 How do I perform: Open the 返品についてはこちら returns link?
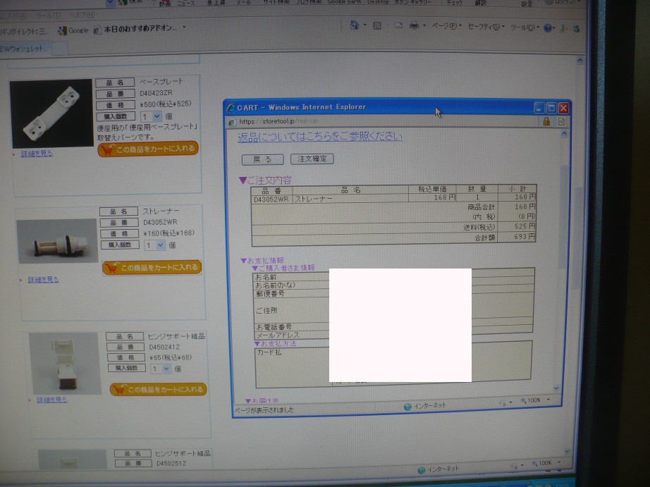[320, 137]
